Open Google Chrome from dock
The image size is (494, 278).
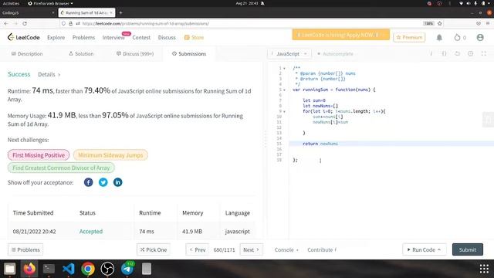pyautogui.click(x=88, y=269)
